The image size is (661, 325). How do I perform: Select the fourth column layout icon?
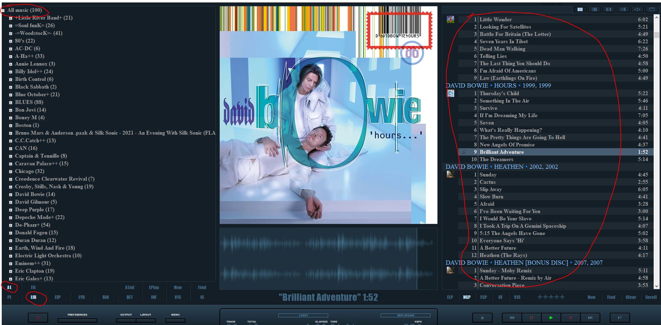(623, 9)
